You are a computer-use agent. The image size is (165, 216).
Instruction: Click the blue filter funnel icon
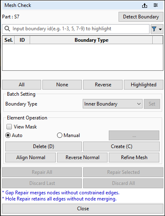pyautogui.click(x=154, y=29)
